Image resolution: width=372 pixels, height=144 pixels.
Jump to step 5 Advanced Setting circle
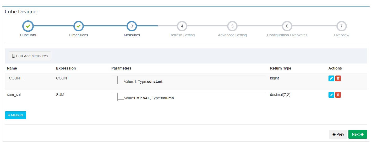tap(232, 26)
